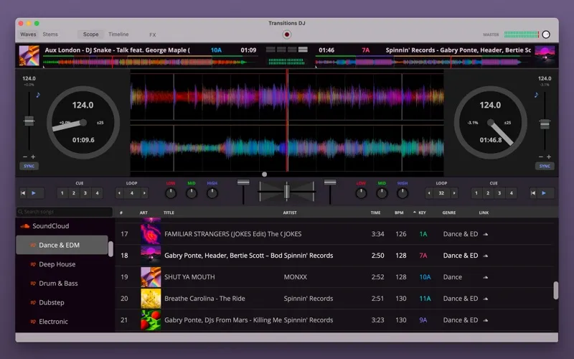
Task: Play the left deck
Action: click(x=34, y=193)
